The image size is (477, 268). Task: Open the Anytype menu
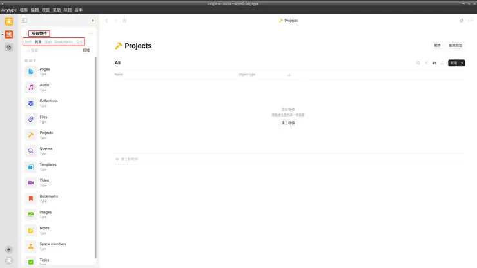coord(9,10)
